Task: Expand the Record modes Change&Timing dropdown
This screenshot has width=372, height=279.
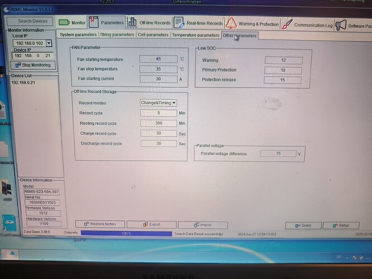Action: click(174, 103)
